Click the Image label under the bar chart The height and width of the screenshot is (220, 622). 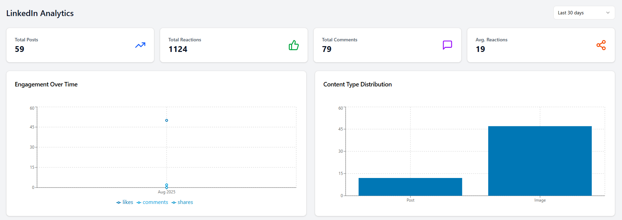(540, 200)
